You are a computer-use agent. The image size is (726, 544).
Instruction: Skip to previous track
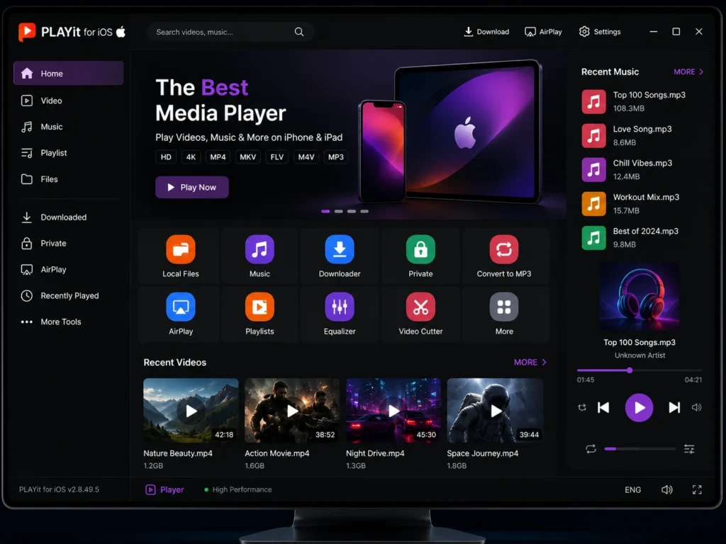(x=603, y=407)
